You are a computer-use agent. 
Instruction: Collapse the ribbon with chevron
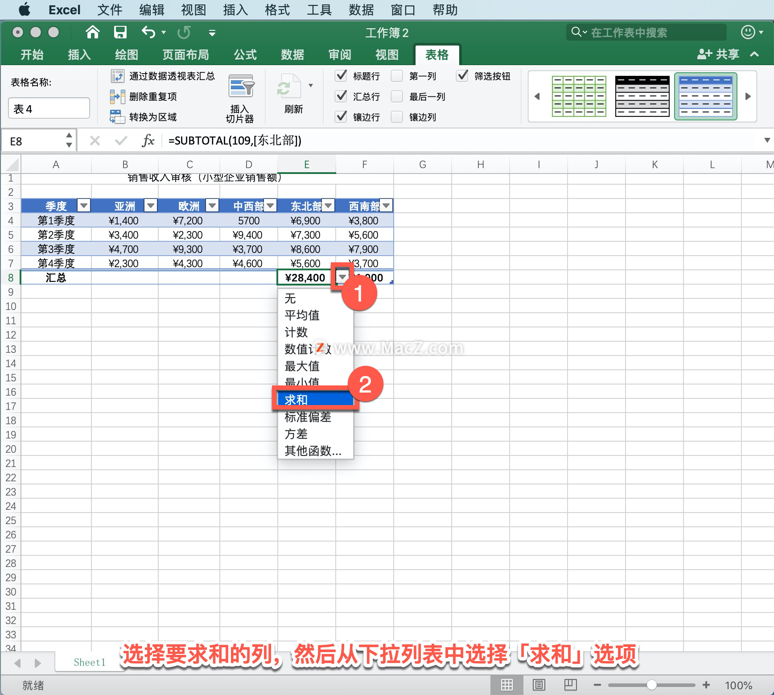[754, 54]
